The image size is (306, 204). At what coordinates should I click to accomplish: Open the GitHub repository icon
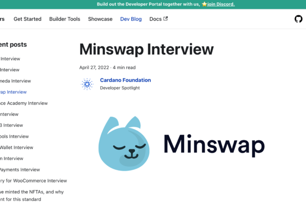click(299, 19)
